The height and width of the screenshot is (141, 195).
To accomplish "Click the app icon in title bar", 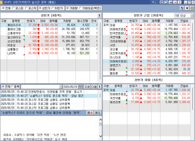I will (1, 2).
